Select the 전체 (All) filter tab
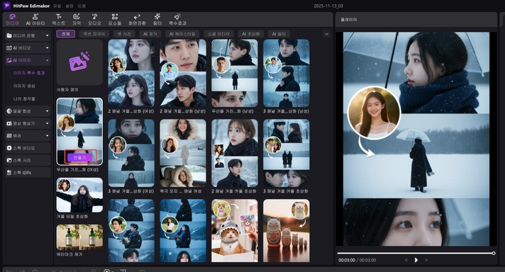 (x=66, y=33)
